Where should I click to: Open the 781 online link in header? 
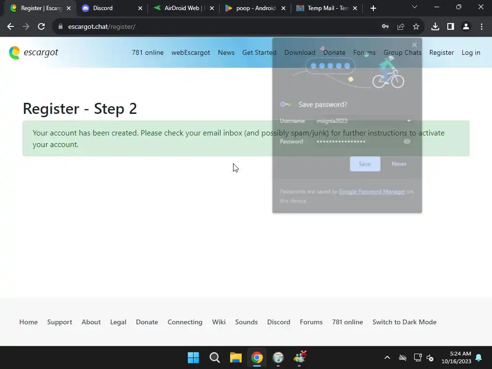click(148, 52)
